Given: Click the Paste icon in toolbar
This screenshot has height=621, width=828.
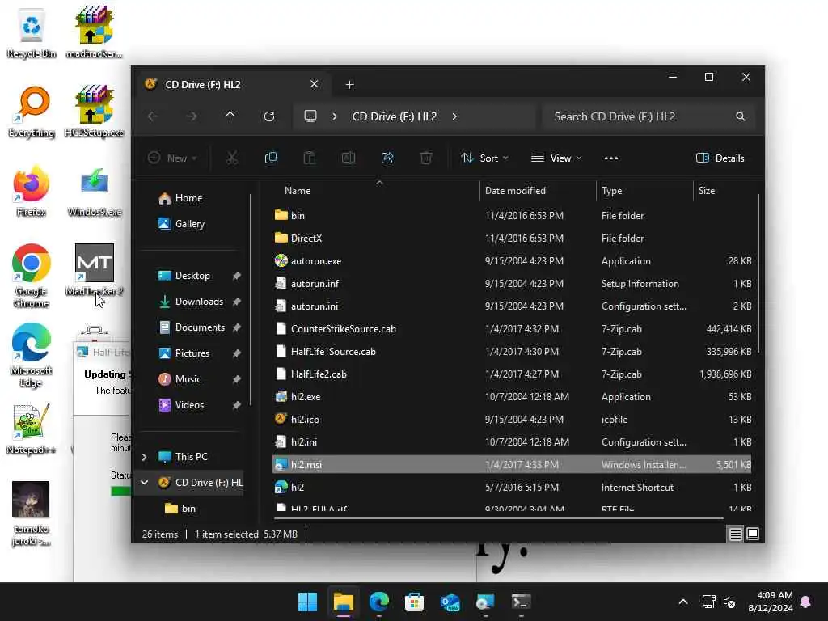Looking at the screenshot, I should point(310,158).
